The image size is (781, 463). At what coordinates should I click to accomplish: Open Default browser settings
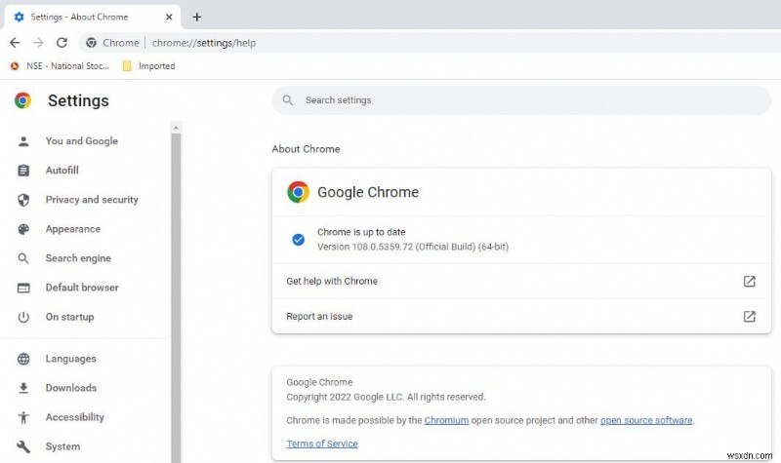82,288
